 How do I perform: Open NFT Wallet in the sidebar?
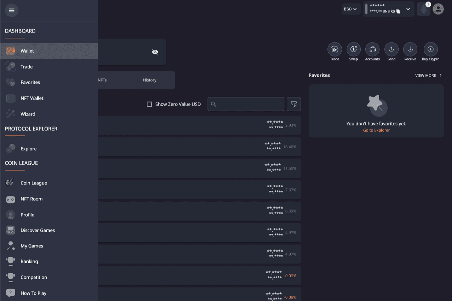pos(49,98)
